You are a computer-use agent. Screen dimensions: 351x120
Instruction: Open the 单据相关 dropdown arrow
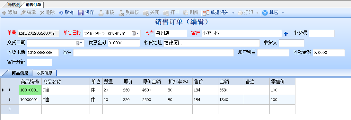click(233, 13)
